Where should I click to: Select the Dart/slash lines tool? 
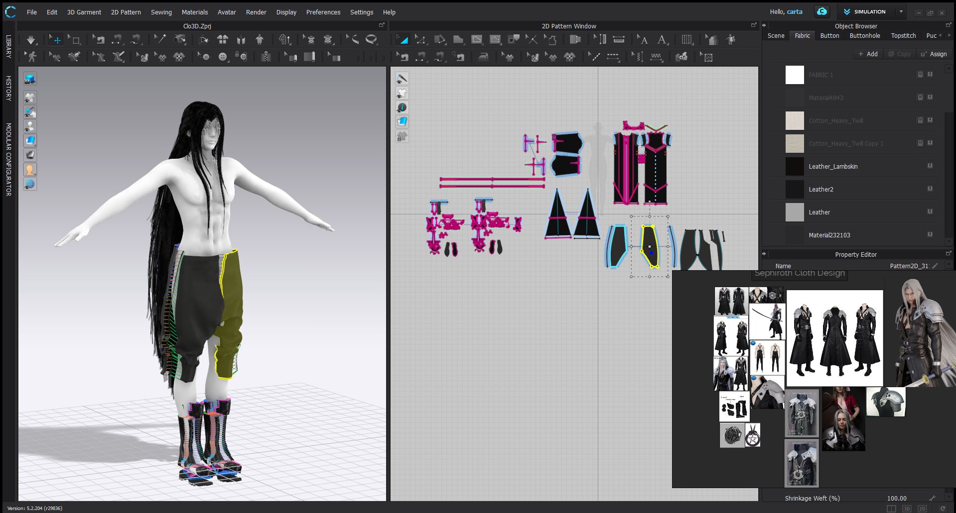(532, 40)
